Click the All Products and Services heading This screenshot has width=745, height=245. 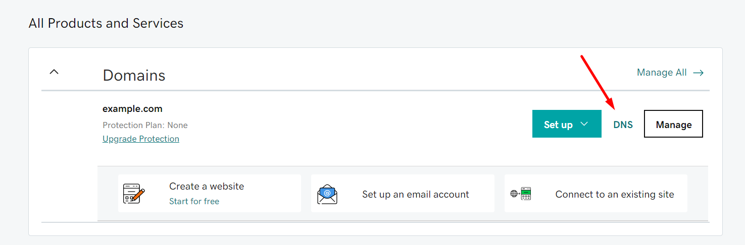click(x=106, y=23)
